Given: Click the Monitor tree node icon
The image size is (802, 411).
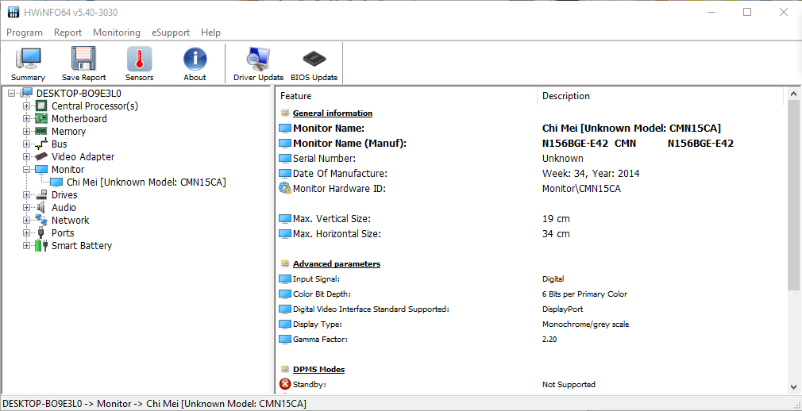Looking at the screenshot, I should point(41,170).
